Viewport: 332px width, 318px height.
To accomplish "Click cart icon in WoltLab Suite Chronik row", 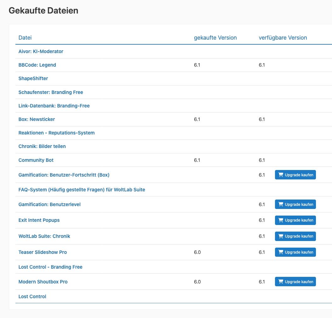I will click(281, 236).
